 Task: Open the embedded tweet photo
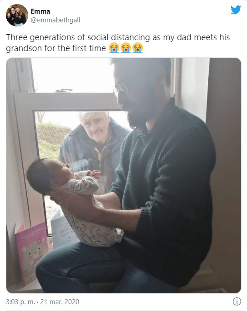[124, 175]
